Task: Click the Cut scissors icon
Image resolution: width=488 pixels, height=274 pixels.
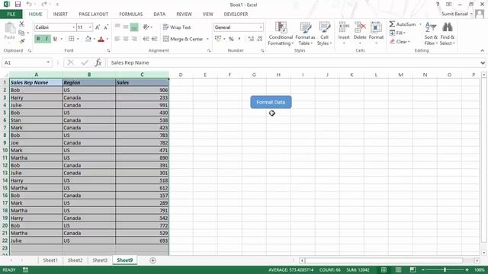Action: point(21,24)
